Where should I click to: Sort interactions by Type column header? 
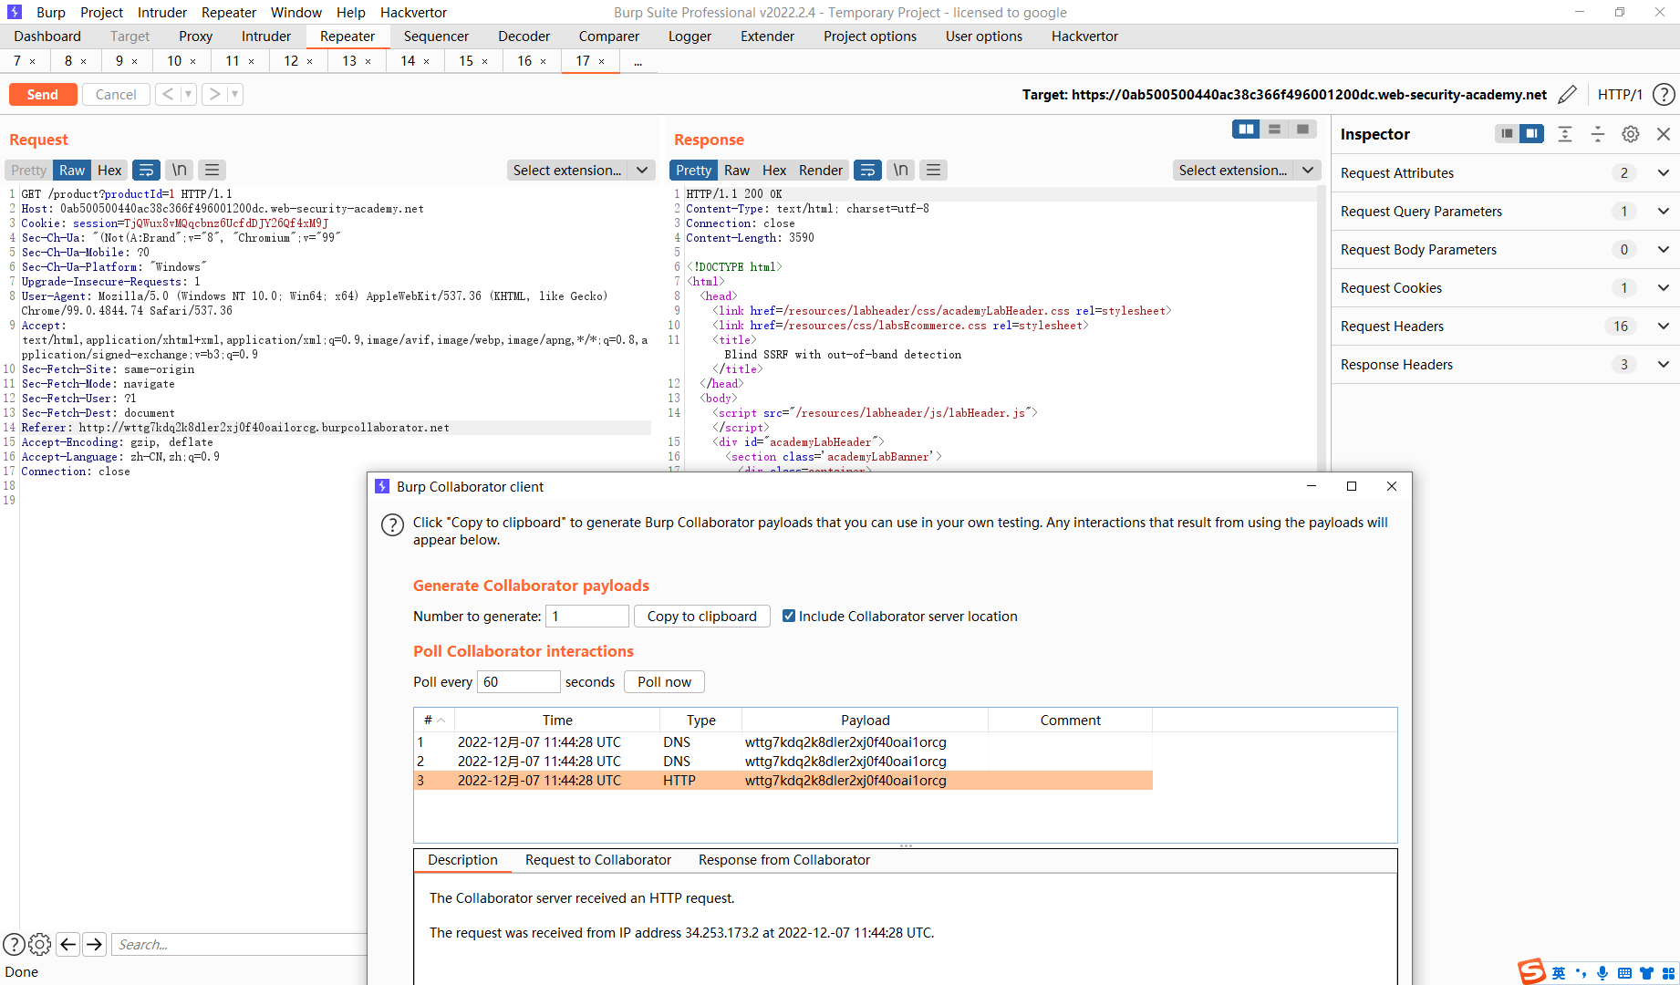(701, 721)
